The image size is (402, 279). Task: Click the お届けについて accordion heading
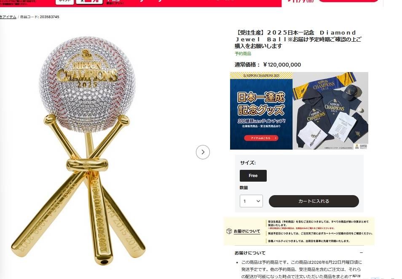(250, 253)
